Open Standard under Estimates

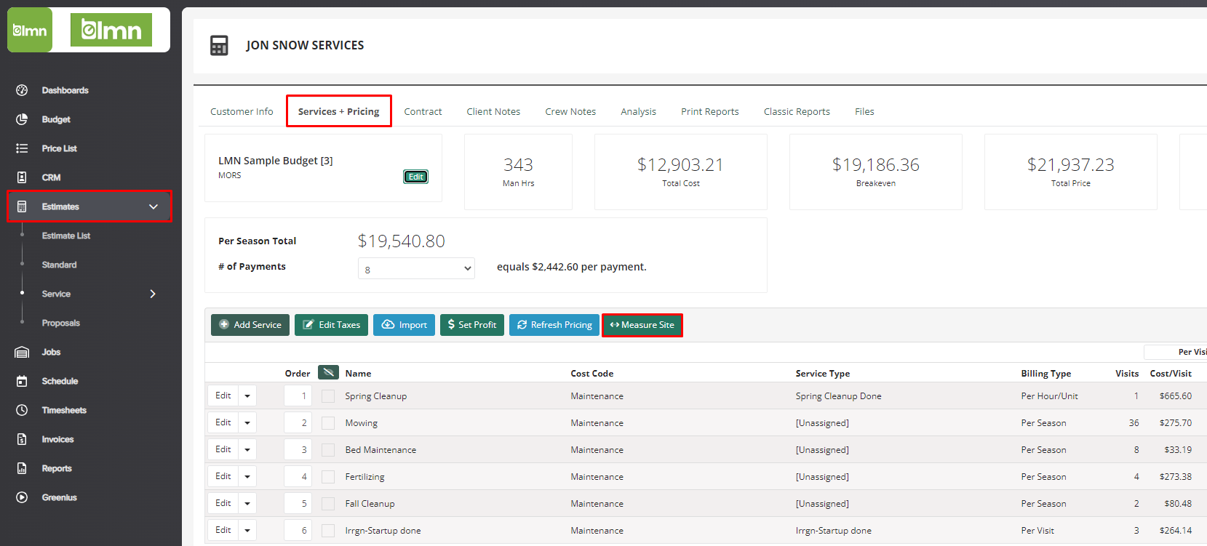(59, 265)
